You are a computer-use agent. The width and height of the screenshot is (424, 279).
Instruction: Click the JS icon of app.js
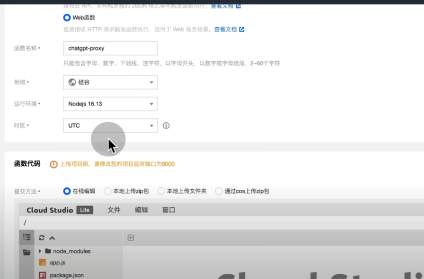(x=43, y=262)
